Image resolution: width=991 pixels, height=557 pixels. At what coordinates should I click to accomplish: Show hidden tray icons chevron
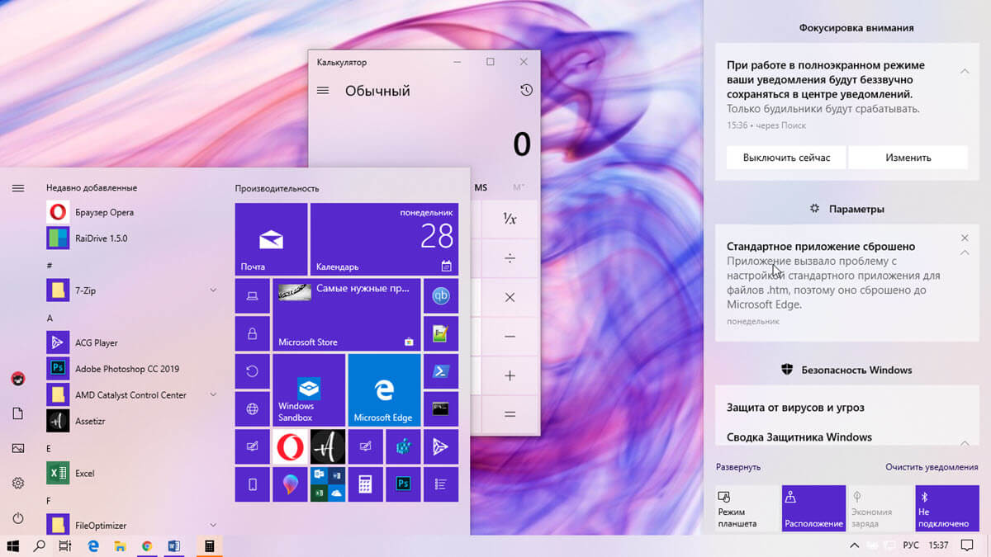pyautogui.click(x=854, y=545)
